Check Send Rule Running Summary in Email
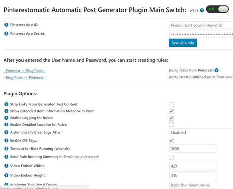The image size is (233, 189). pyautogui.click(x=171, y=157)
